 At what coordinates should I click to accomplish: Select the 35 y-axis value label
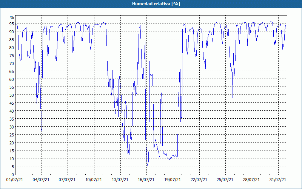click(12, 119)
